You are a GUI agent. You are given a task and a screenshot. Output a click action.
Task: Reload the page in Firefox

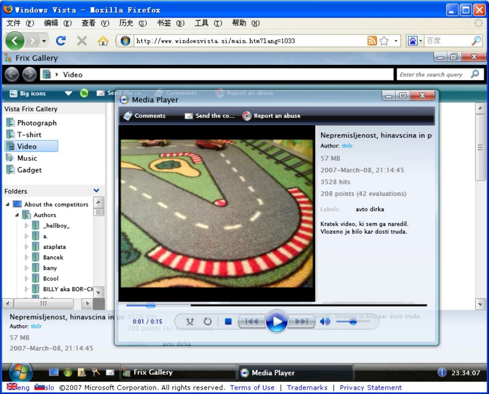(x=61, y=41)
